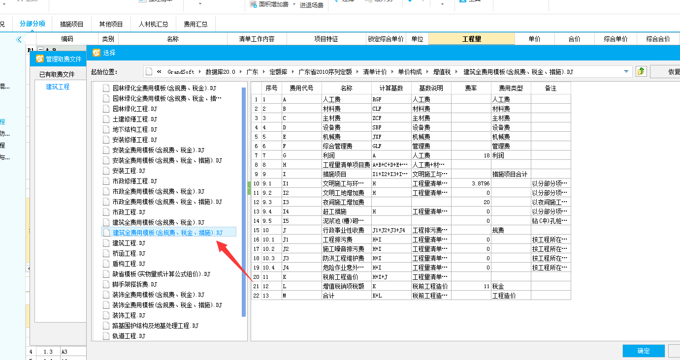This screenshot has height=360, width=680.
Task: Click file icon of 盾构工程.DJ
Action: coord(106,264)
